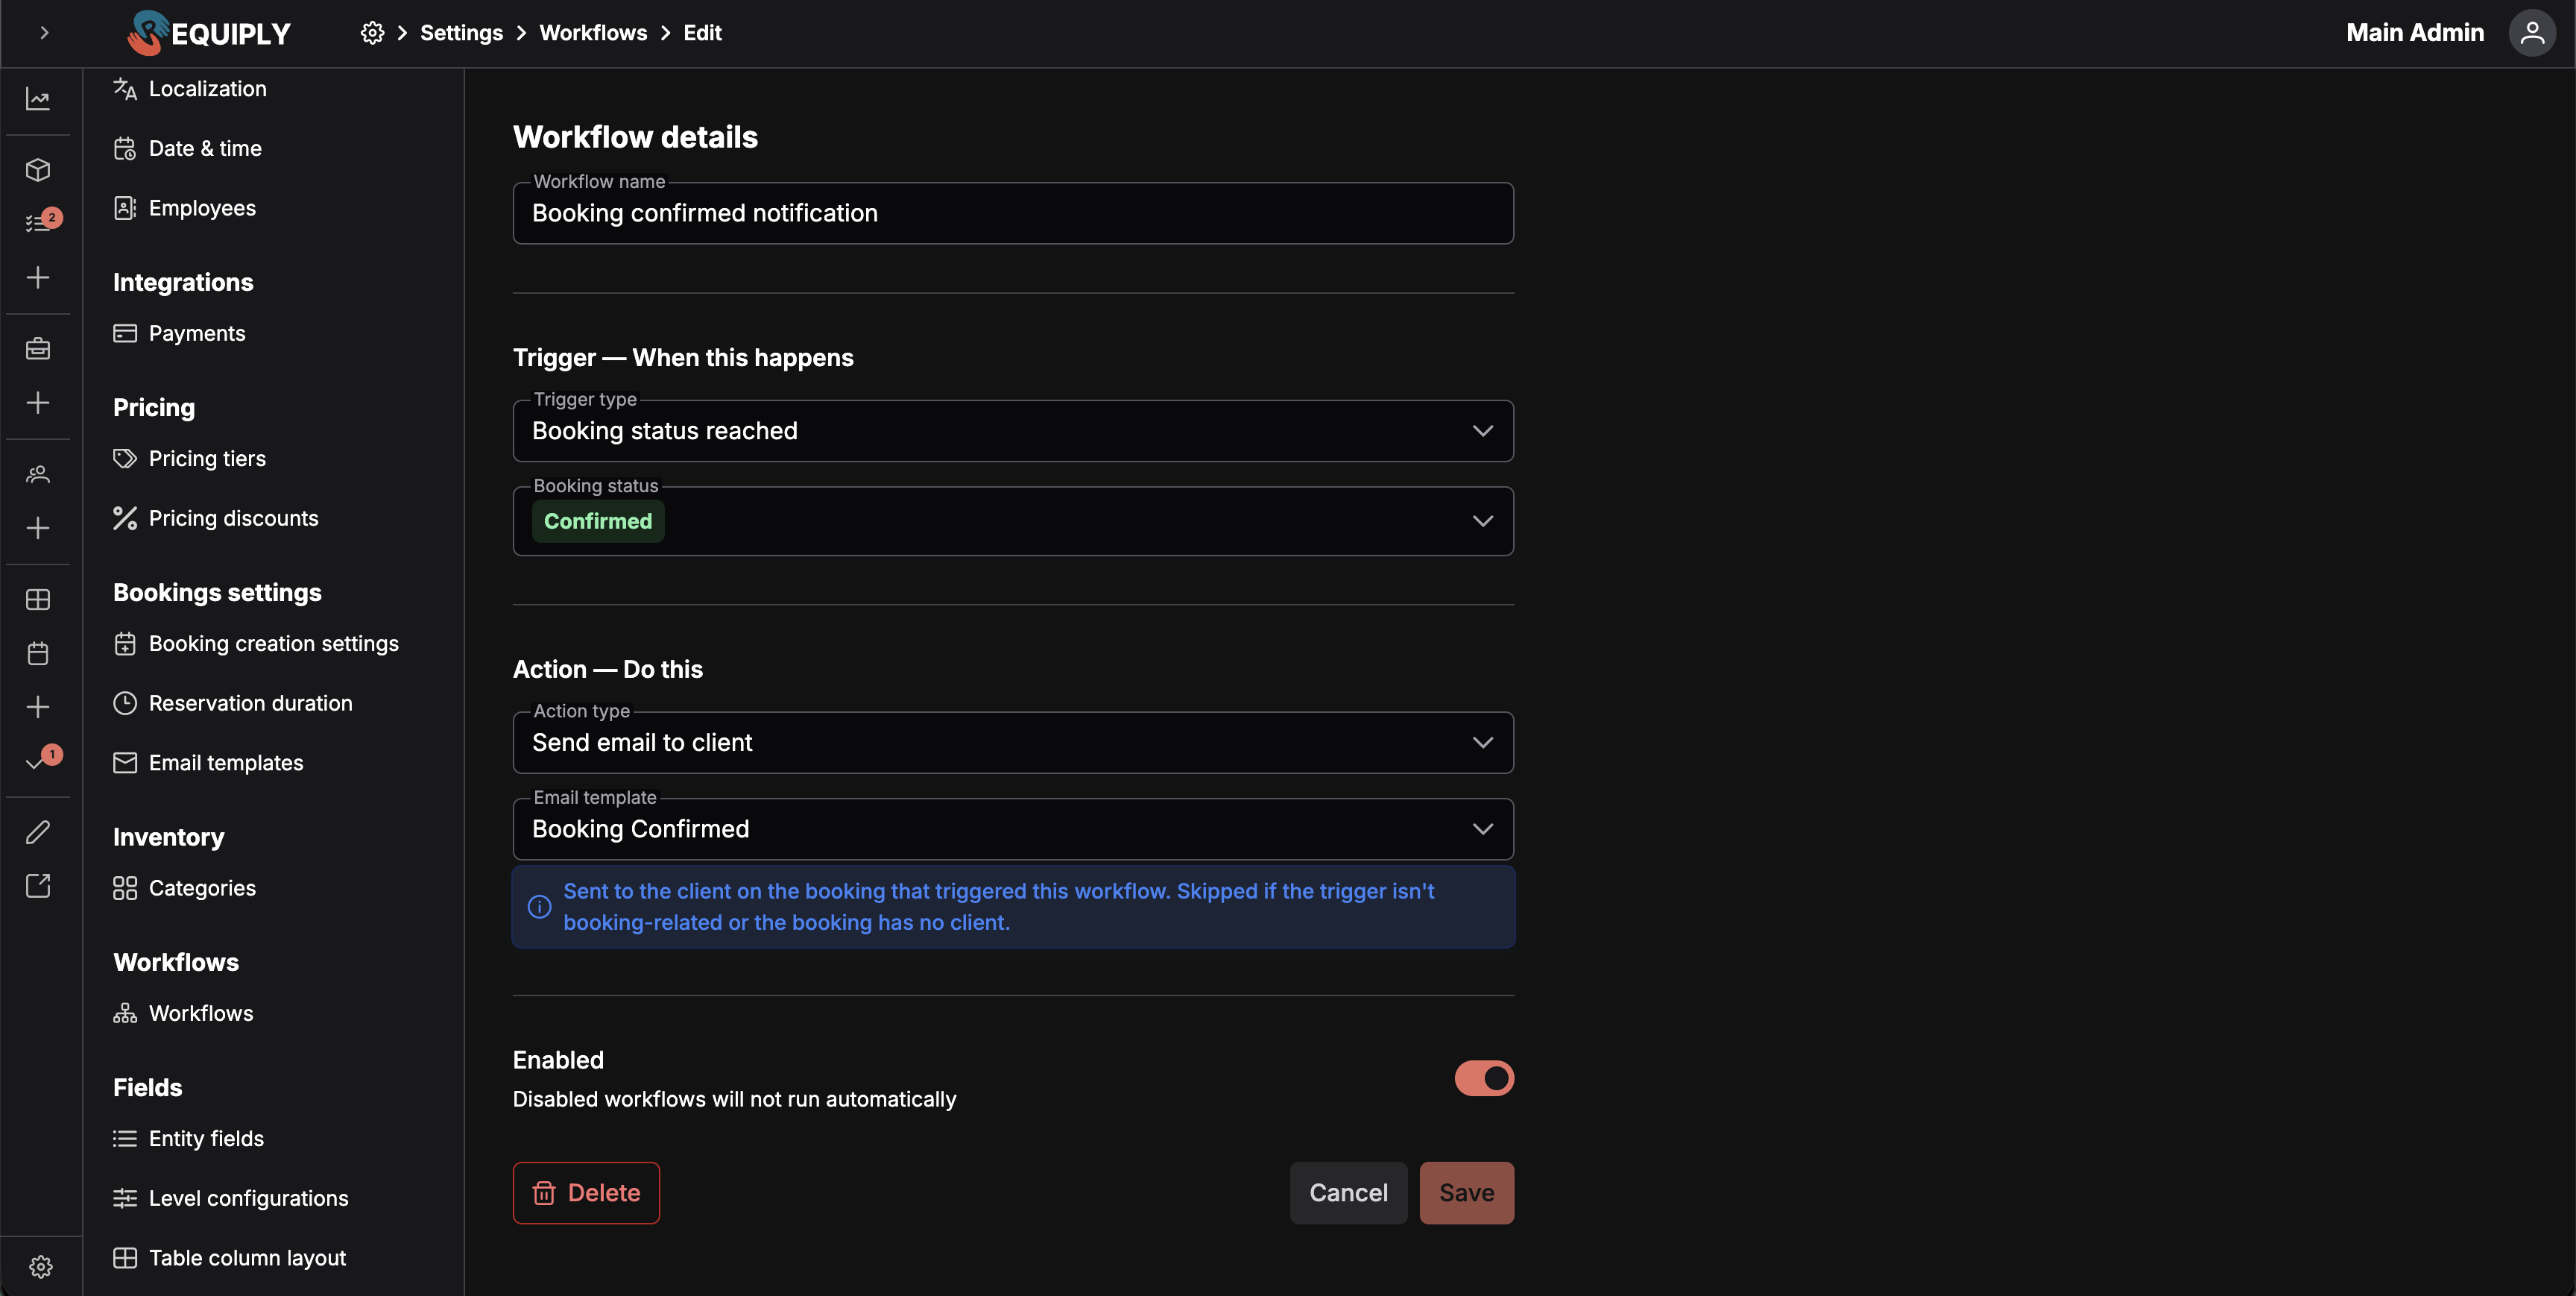
Task: Click the Workflow name input field
Action: click(x=1013, y=213)
